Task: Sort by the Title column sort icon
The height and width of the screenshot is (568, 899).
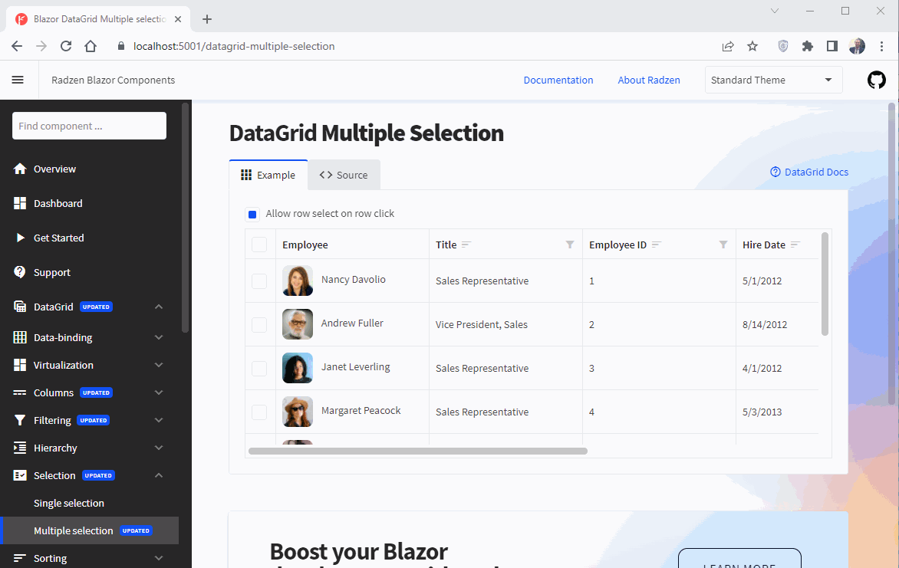Action: click(x=466, y=245)
